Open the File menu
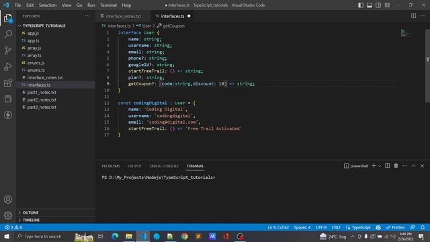 click(17, 5)
